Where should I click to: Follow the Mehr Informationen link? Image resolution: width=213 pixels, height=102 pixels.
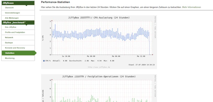point(191,7)
